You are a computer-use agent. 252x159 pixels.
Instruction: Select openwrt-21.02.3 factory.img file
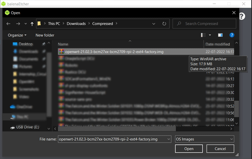pos(146,52)
